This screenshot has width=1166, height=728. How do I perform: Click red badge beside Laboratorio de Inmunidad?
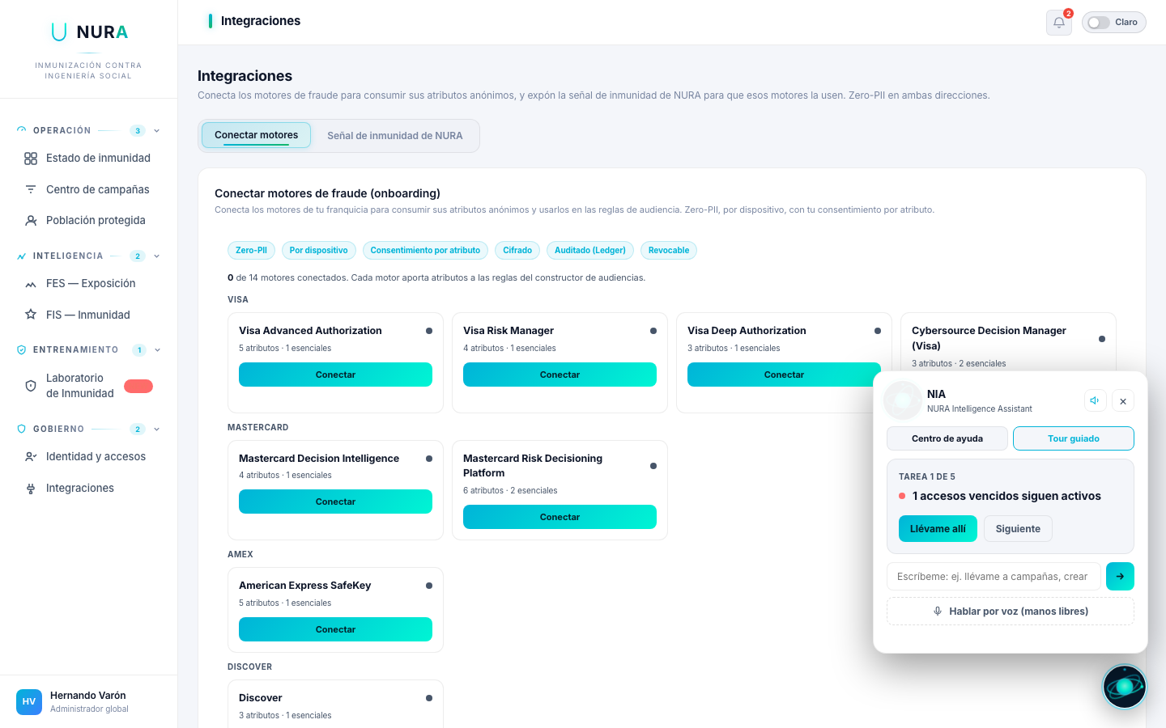(138, 386)
